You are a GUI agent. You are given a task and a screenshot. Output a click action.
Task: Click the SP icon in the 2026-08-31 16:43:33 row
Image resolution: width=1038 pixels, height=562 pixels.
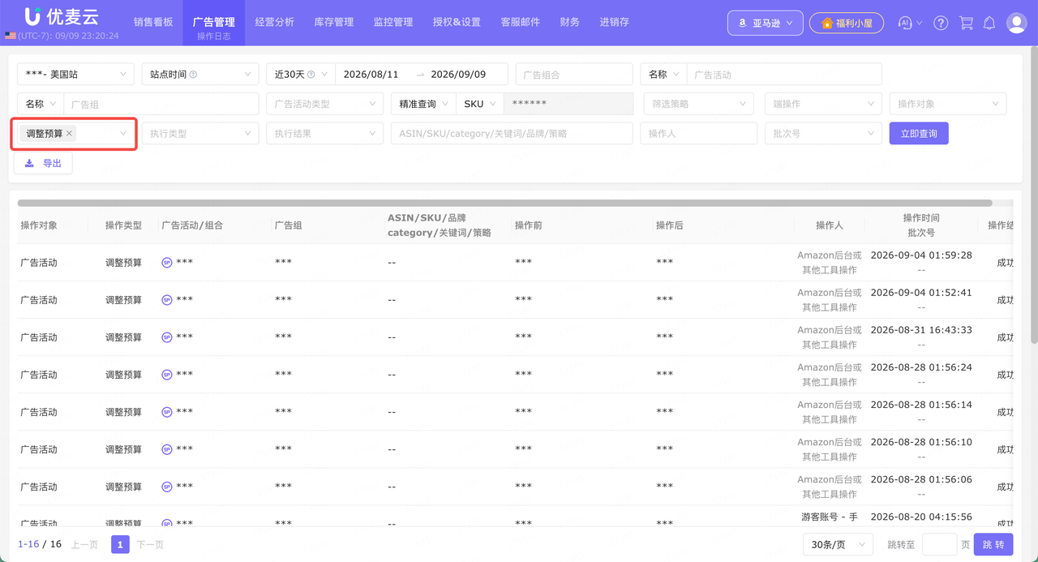(167, 337)
